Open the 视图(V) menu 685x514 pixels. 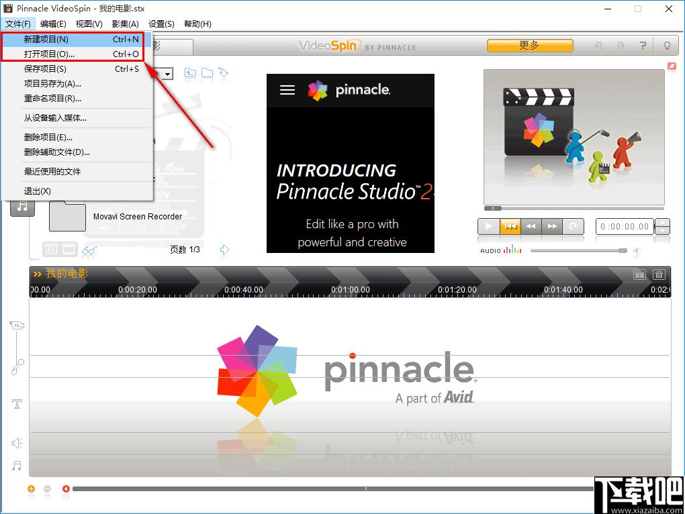coord(89,23)
